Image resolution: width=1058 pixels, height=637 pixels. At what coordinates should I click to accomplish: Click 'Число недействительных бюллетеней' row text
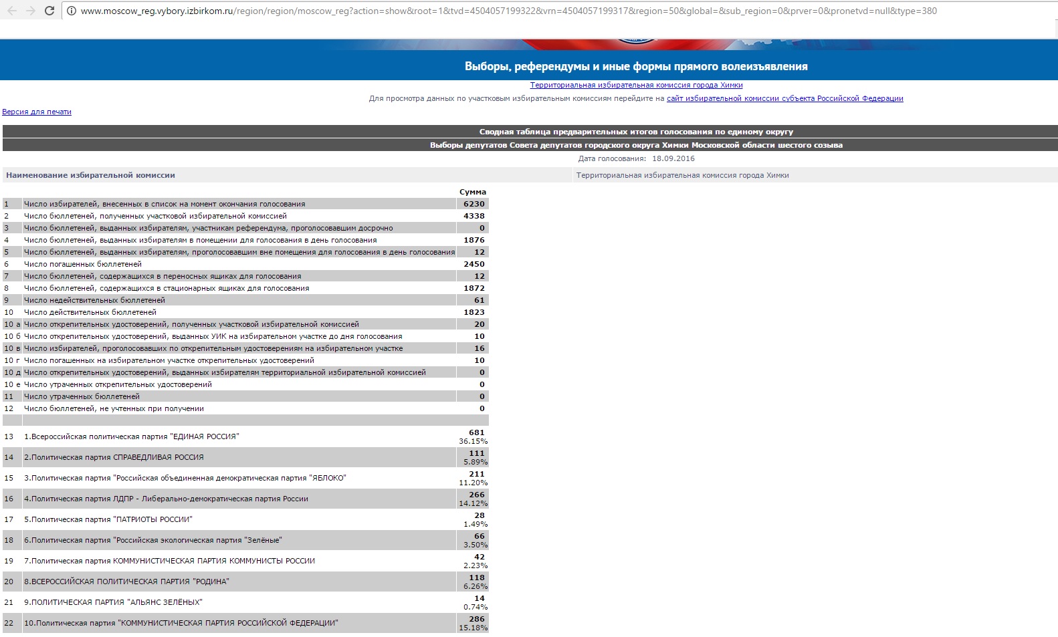point(94,300)
